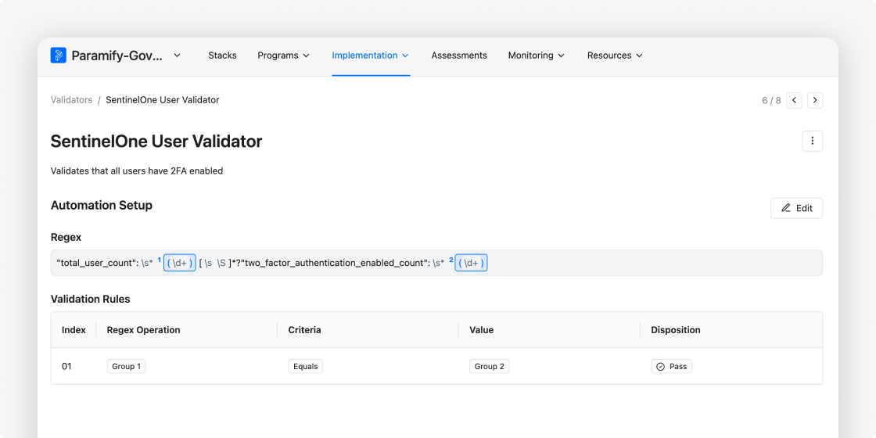Open the three-dot more options menu

[812, 141]
